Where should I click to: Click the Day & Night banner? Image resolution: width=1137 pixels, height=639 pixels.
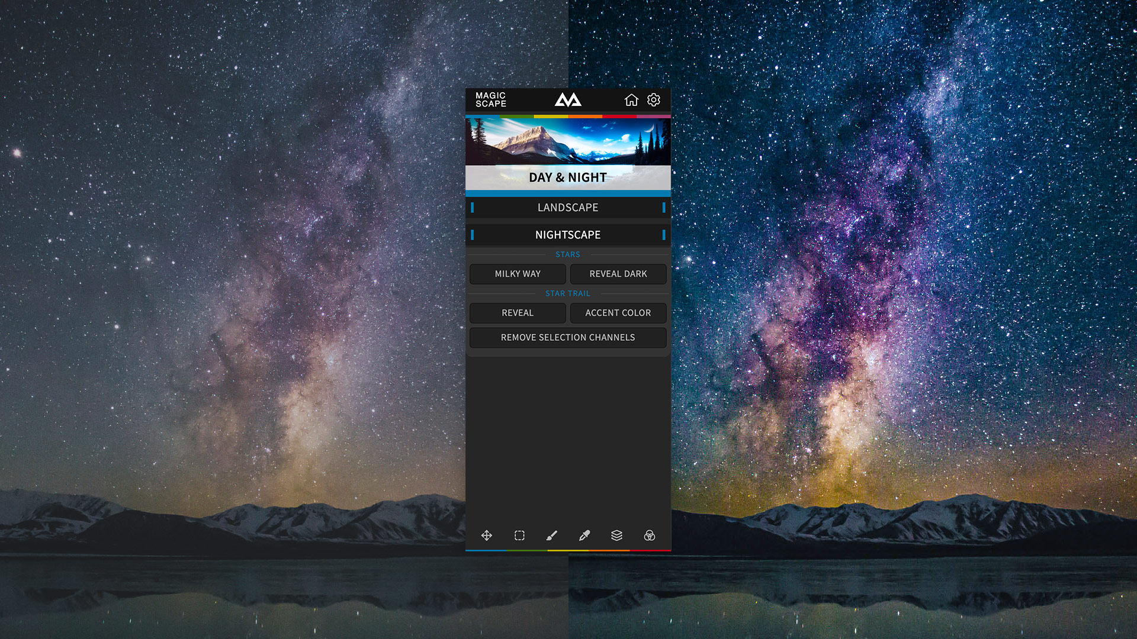(x=568, y=154)
